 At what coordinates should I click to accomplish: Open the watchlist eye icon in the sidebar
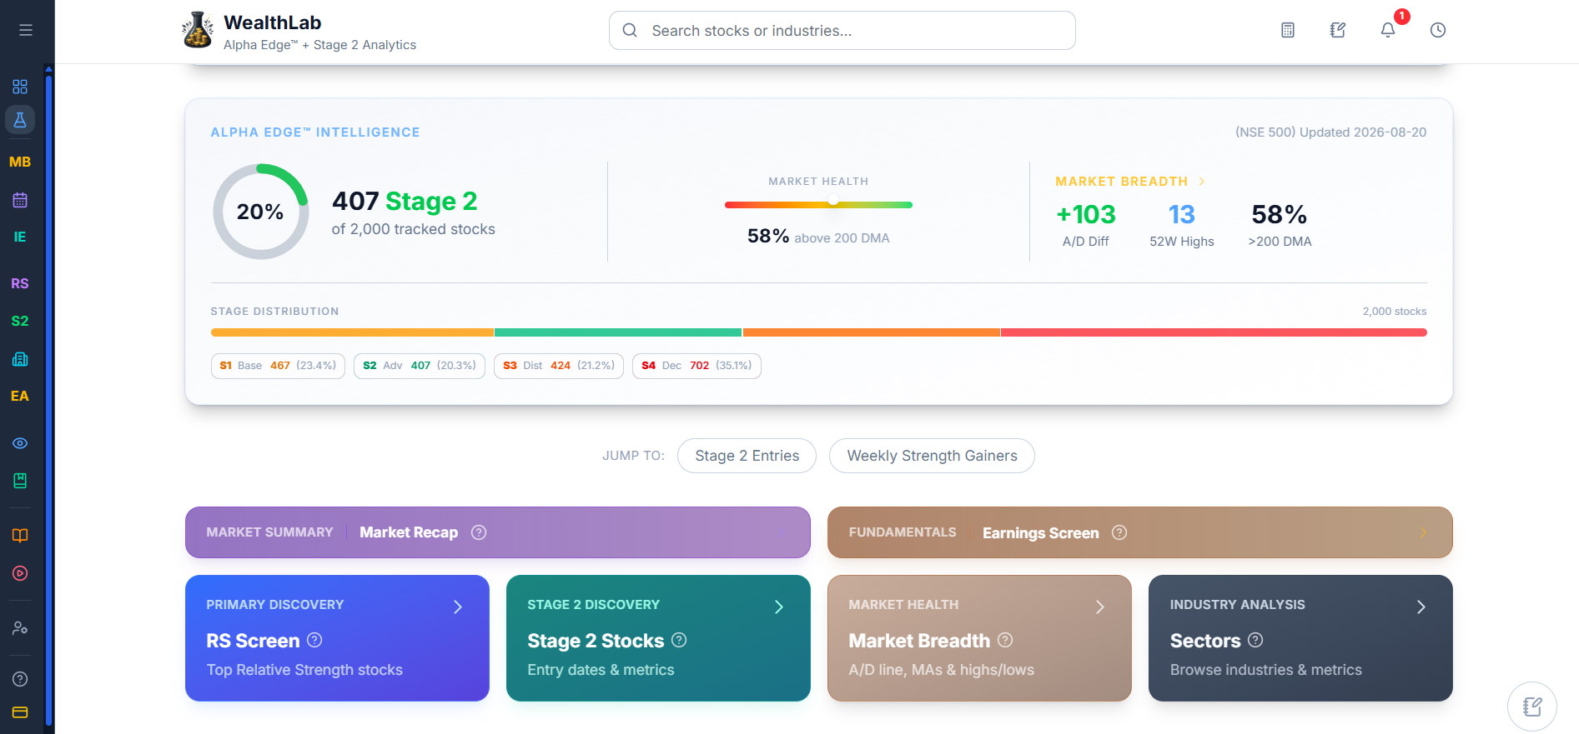(20, 443)
